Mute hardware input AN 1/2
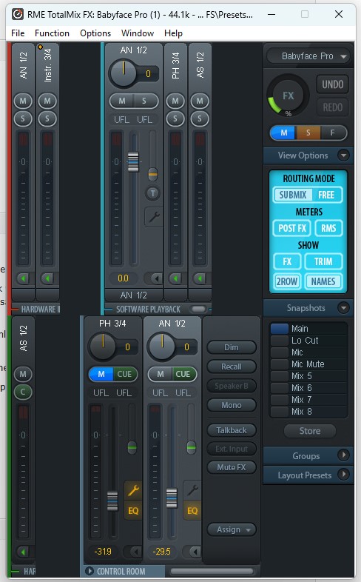361x582 pixels. (23, 101)
